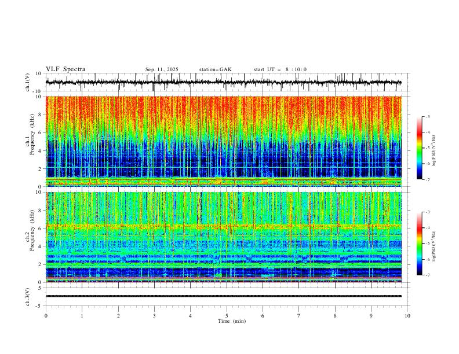This screenshot has width=459, height=354.
Task: Click the ch.2 "Frequency (kHz)" axis label
Action: [x=32, y=230]
